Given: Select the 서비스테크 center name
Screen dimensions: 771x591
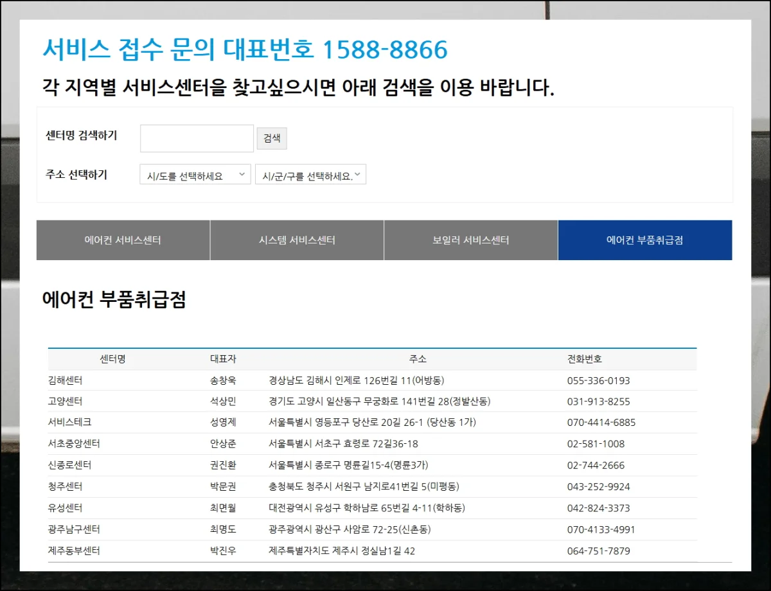Looking at the screenshot, I should coord(69,423).
